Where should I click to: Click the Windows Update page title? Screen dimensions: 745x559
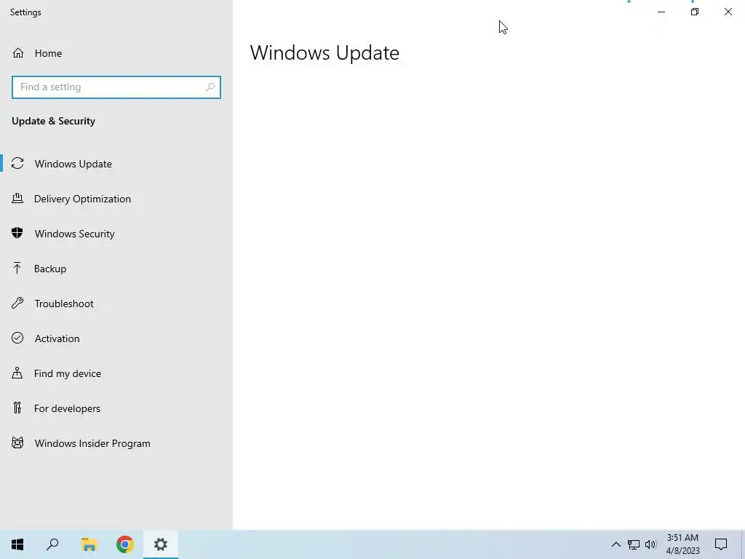click(x=324, y=52)
